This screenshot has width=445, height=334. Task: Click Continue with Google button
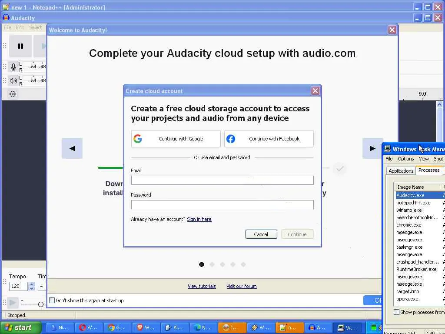176,139
